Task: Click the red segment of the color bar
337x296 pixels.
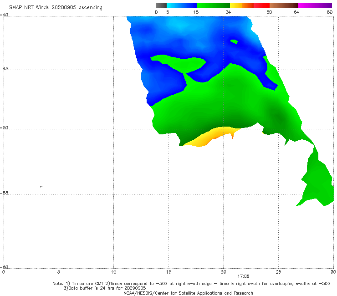Action: coord(261,5)
